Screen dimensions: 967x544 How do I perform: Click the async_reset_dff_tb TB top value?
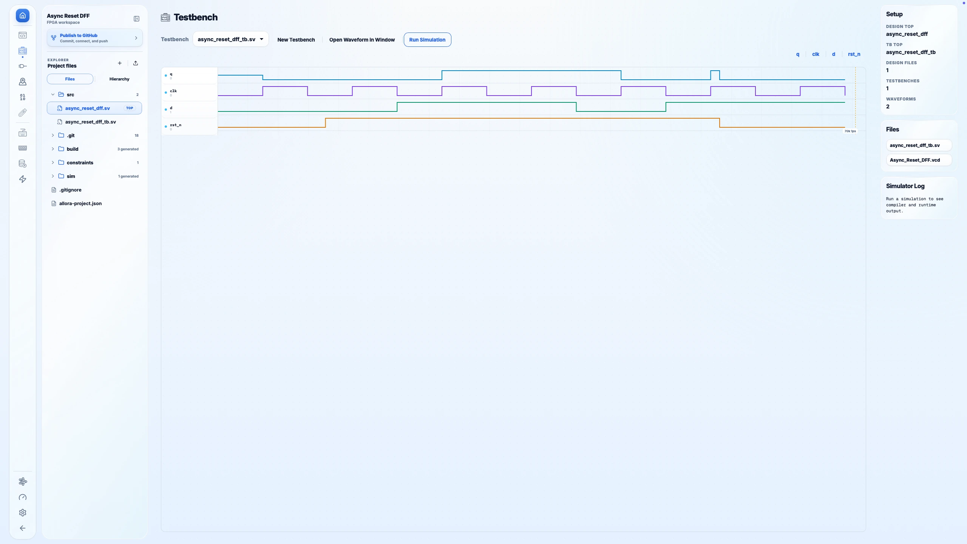tap(911, 52)
